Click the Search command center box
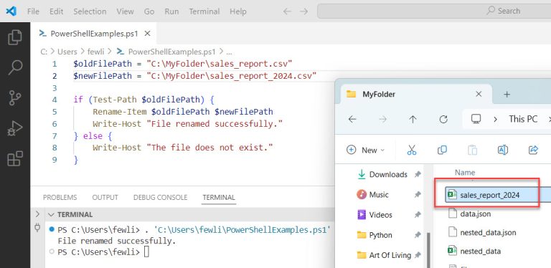The width and height of the screenshot is (551, 268). (434, 11)
